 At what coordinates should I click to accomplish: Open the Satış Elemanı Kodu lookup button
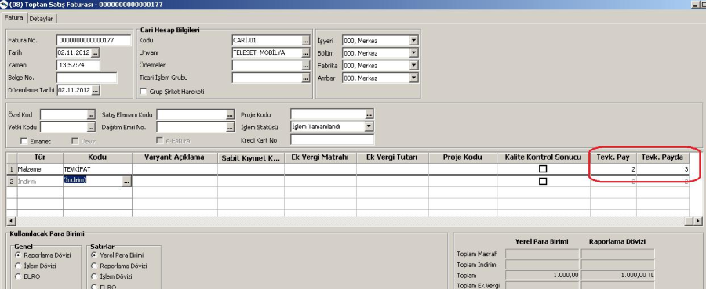(231, 114)
